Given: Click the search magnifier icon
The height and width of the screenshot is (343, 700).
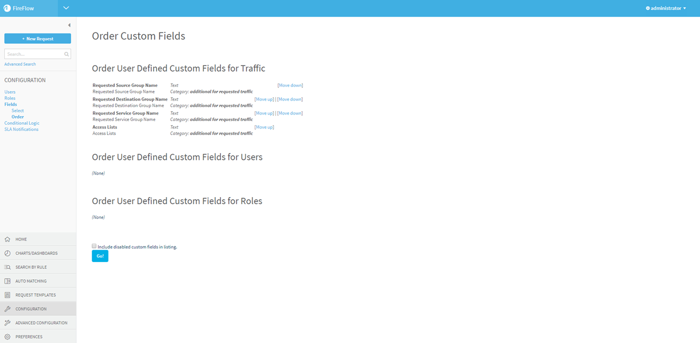Looking at the screenshot, I should coord(66,54).
